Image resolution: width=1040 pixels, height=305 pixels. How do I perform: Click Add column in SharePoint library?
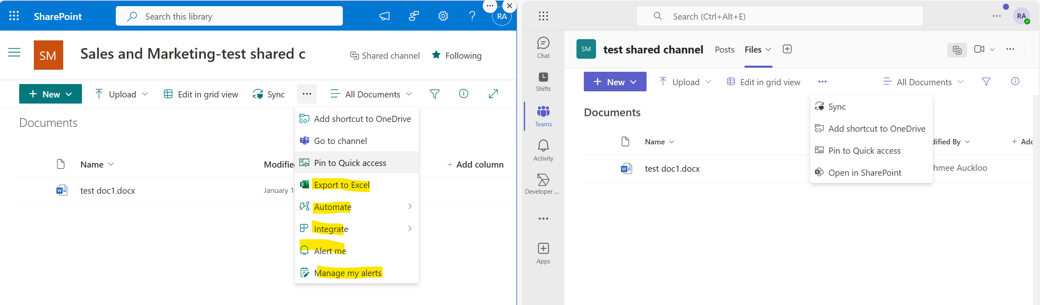[x=475, y=164]
